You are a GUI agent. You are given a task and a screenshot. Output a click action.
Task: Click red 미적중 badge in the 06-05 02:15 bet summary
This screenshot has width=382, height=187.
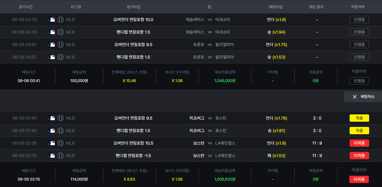coord(359,179)
